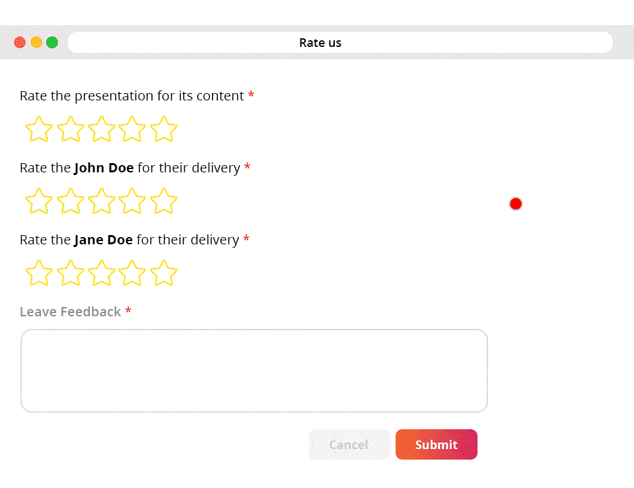
Task: Rate Jane Doe's delivery four stars
Action: click(x=133, y=273)
